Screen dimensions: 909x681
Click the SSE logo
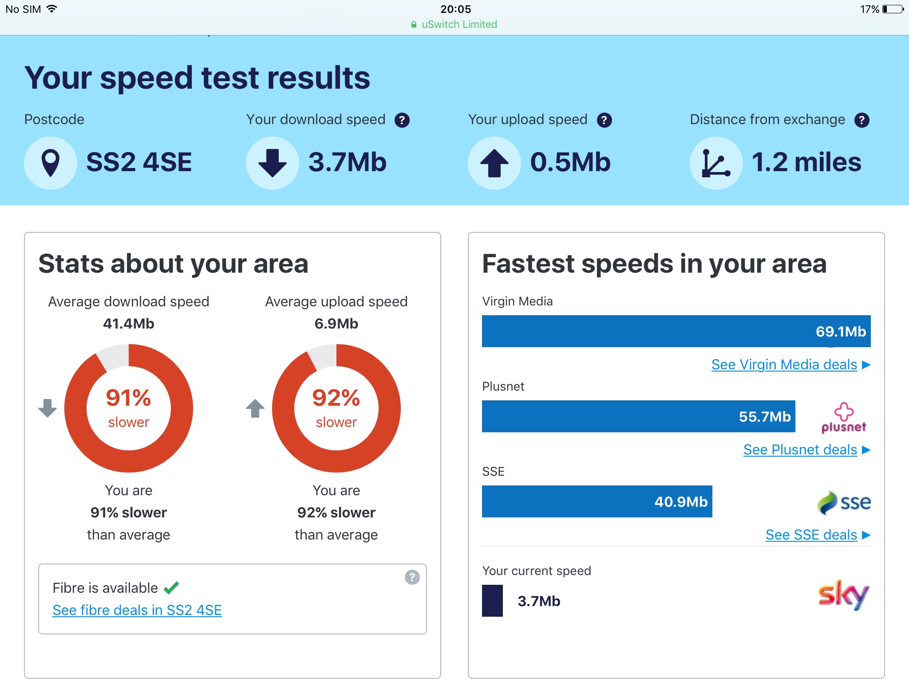[844, 503]
